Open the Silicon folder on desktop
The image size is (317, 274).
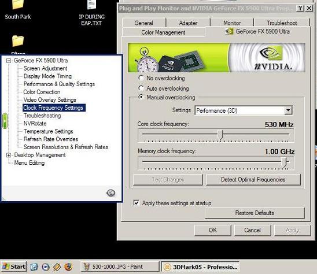coord(18,44)
